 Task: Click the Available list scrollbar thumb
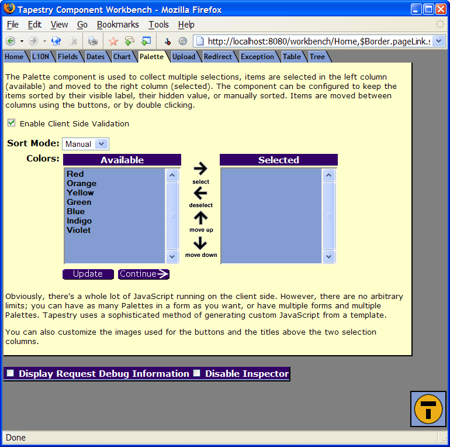pos(172,216)
